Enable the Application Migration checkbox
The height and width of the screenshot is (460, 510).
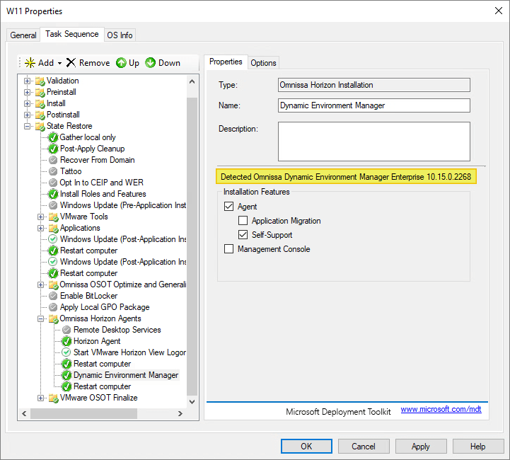pyautogui.click(x=243, y=221)
